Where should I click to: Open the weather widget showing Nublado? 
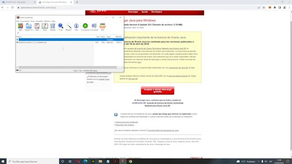(245, 161)
